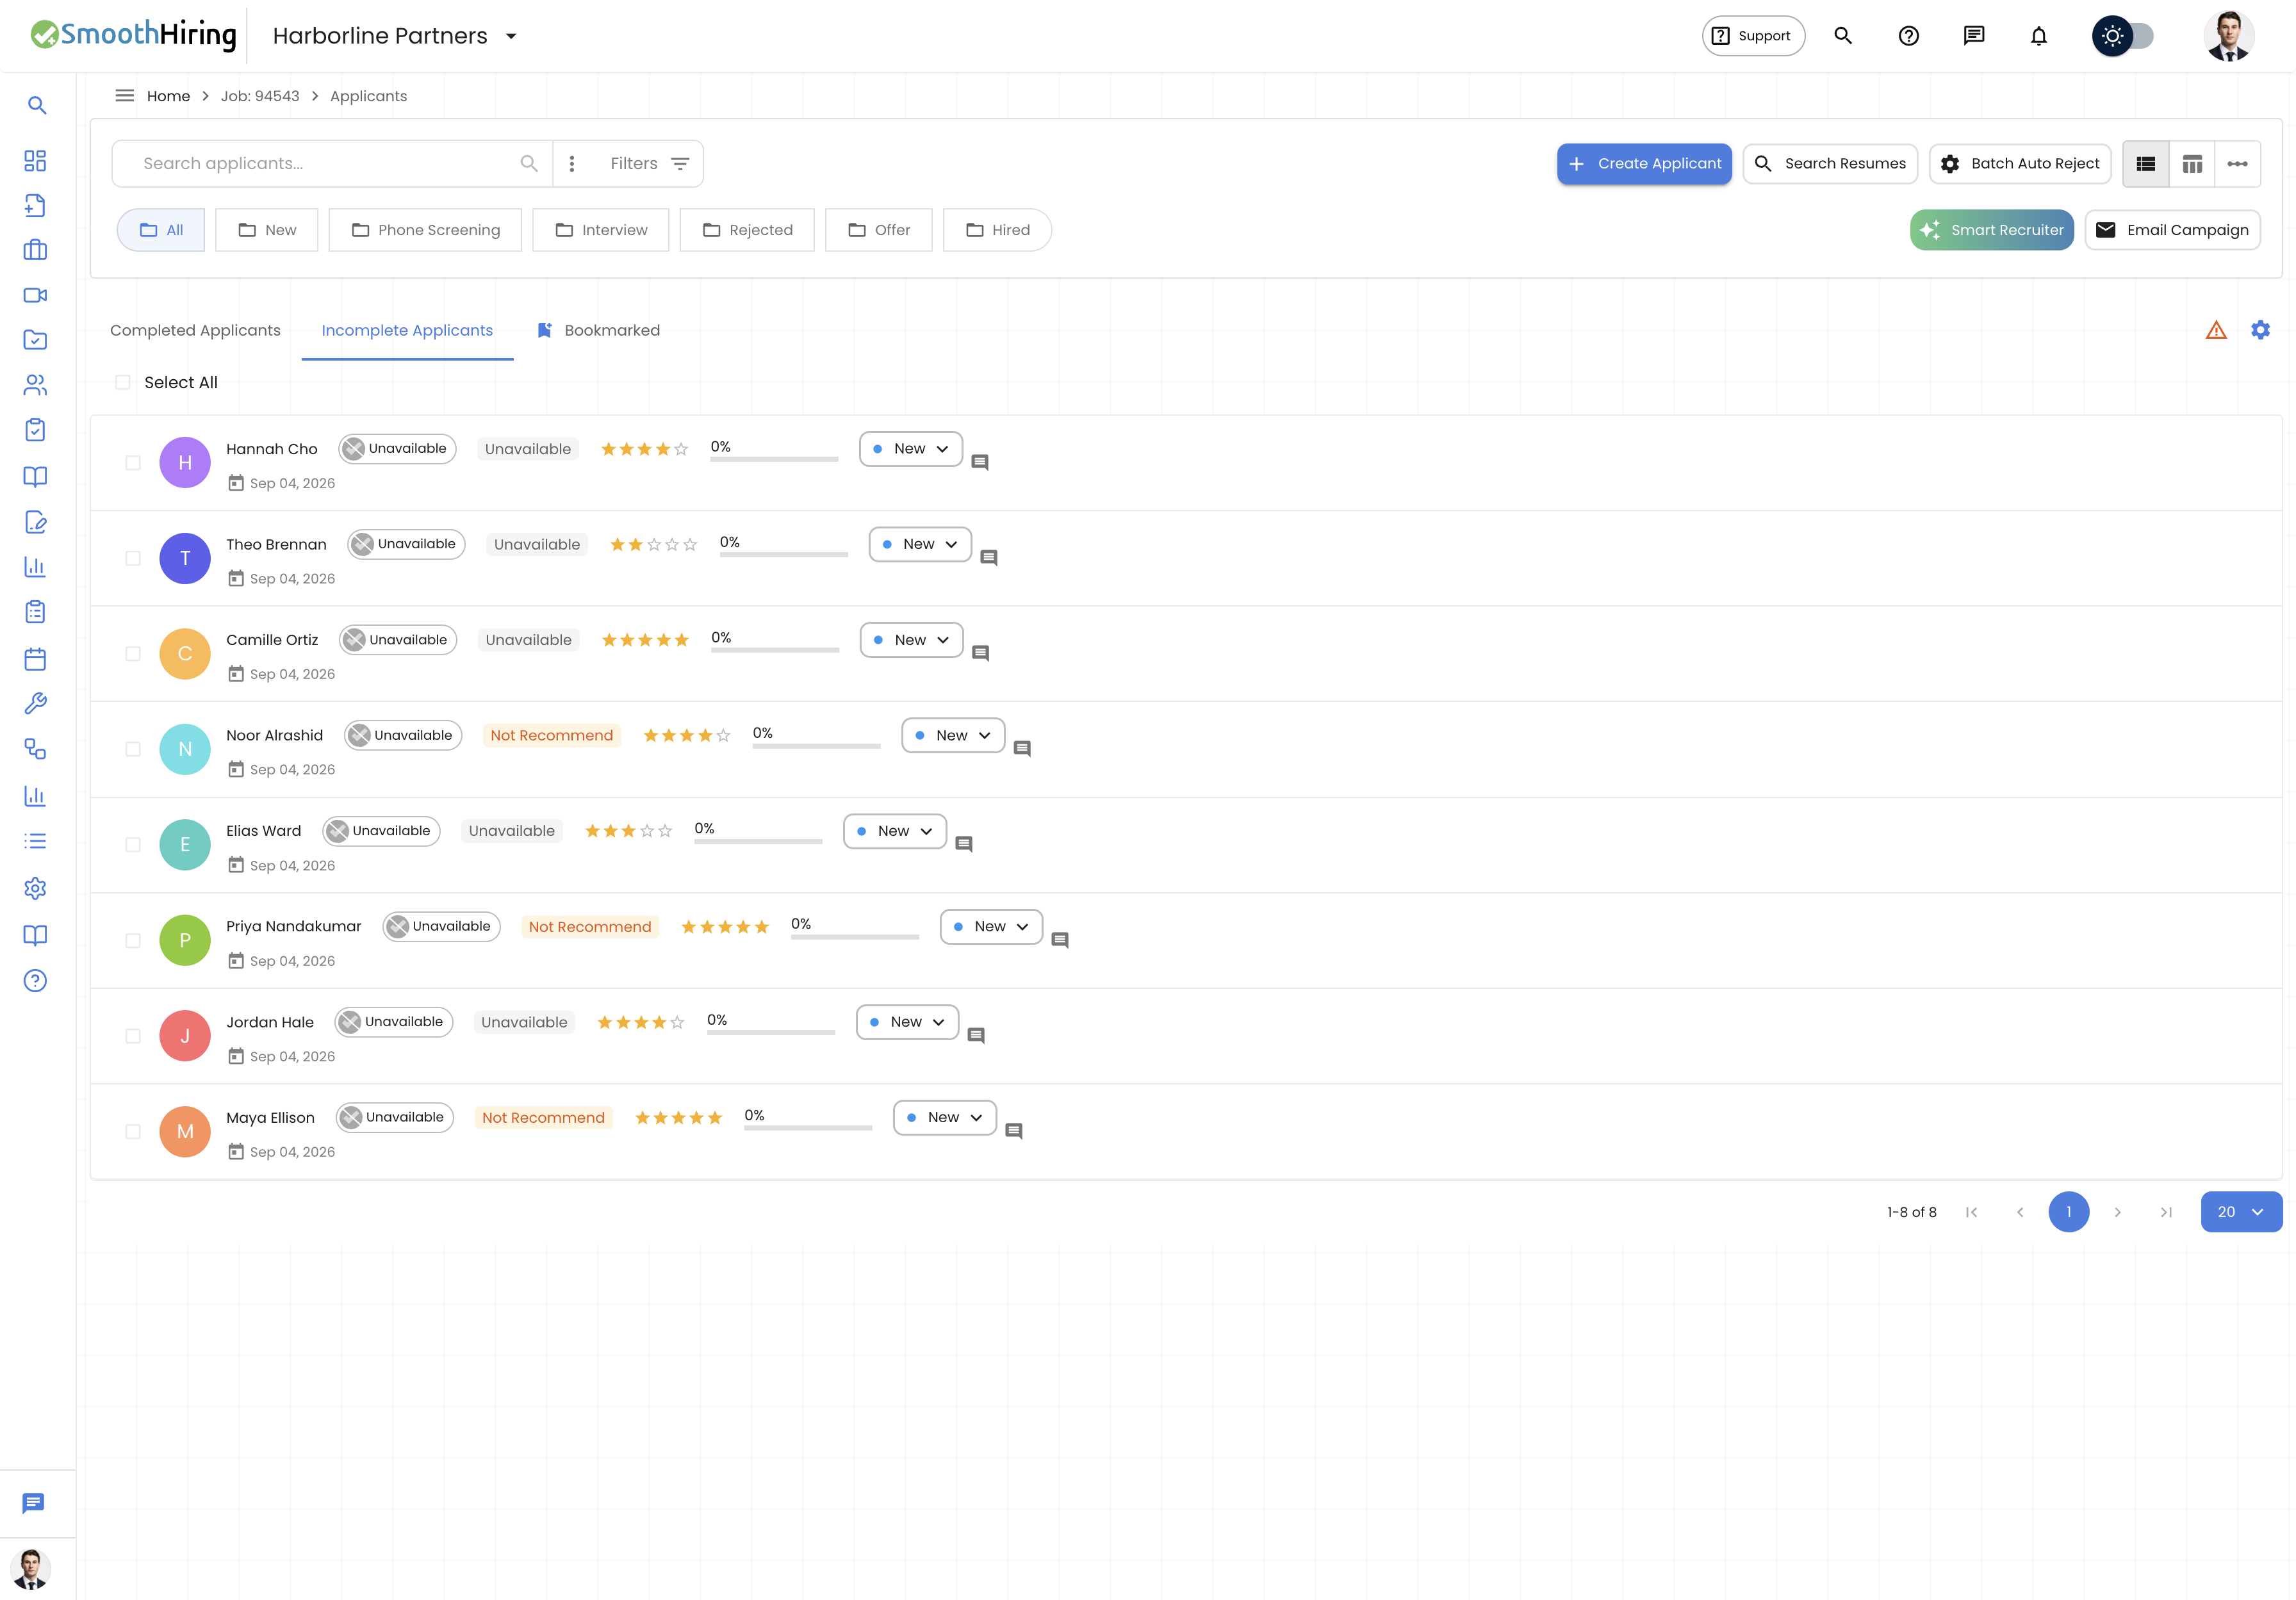Open the sidebar calendar icon
Viewport: 2296px width, 1600px height.
35,658
